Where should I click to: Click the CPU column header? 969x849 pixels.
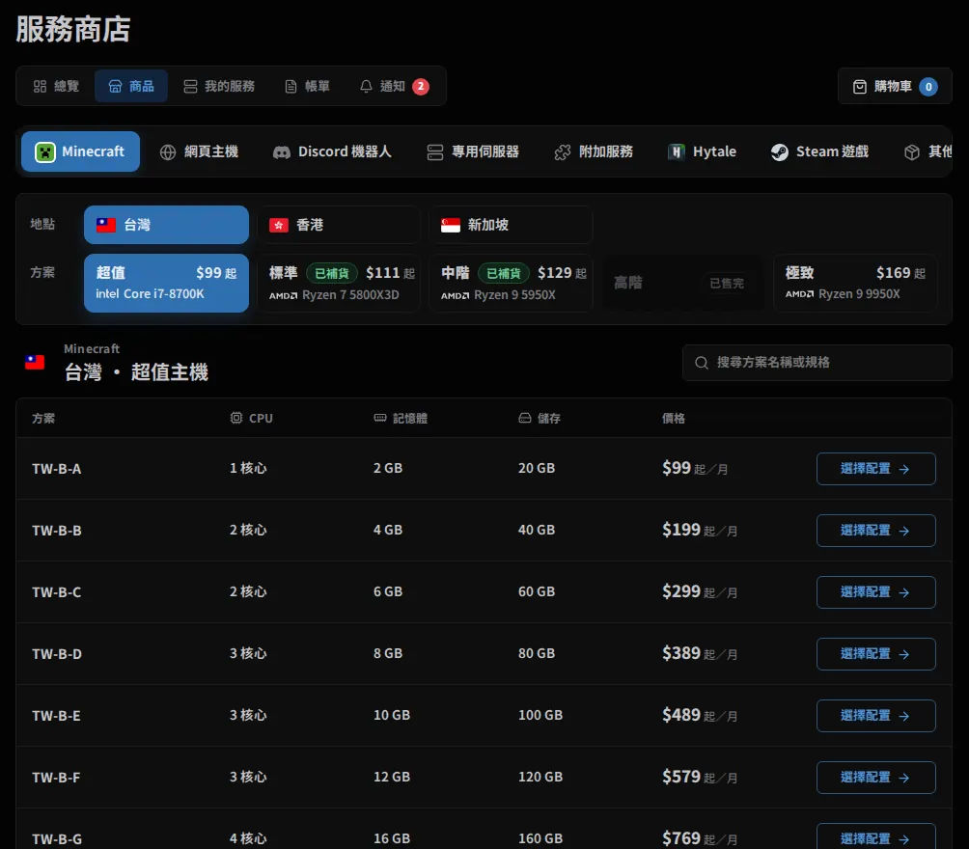pyautogui.click(x=251, y=419)
